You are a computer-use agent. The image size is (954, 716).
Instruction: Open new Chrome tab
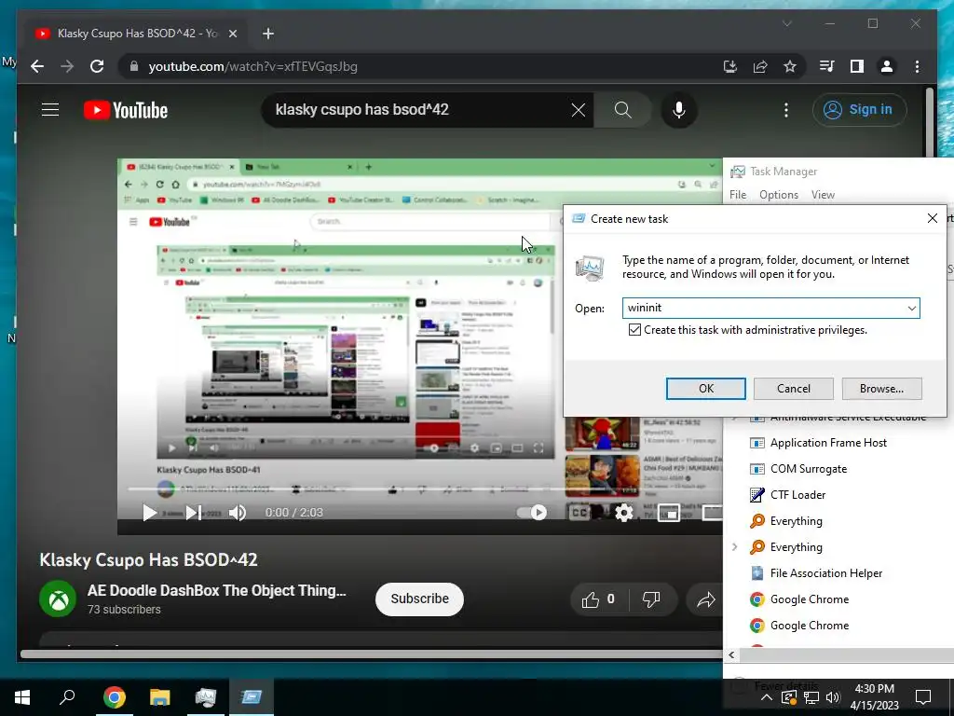click(x=268, y=34)
